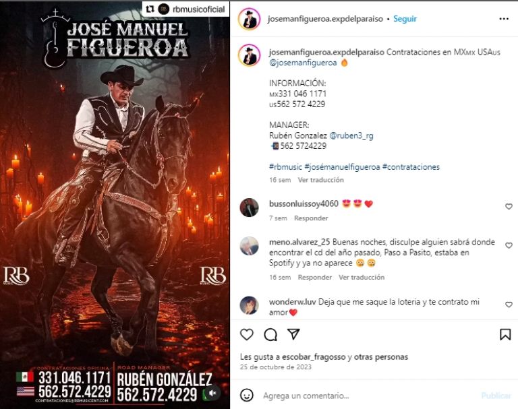This screenshot has width=518, height=409.
Task: Save the post with the bookmark icon
Action: [505, 334]
